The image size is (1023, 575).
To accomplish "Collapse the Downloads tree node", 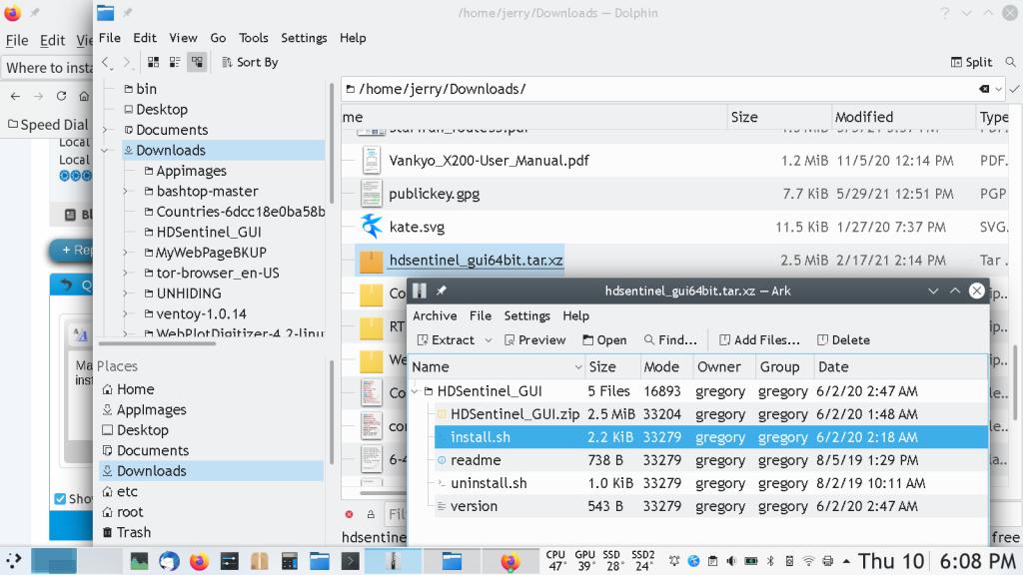I will click(x=106, y=151).
